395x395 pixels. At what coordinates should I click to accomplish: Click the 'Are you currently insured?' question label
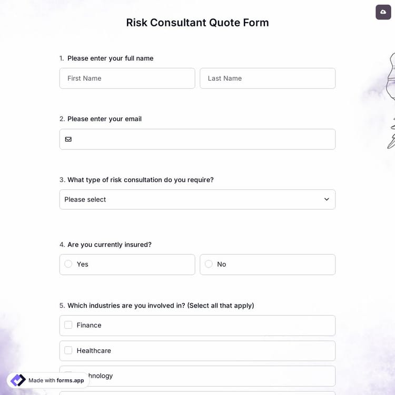pyautogui.click(x=109, y=245)
